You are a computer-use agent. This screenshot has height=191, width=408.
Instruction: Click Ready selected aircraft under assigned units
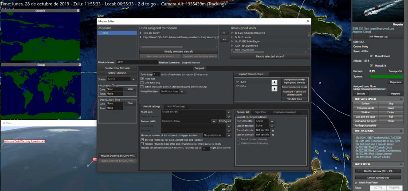[x=178, y=52]
